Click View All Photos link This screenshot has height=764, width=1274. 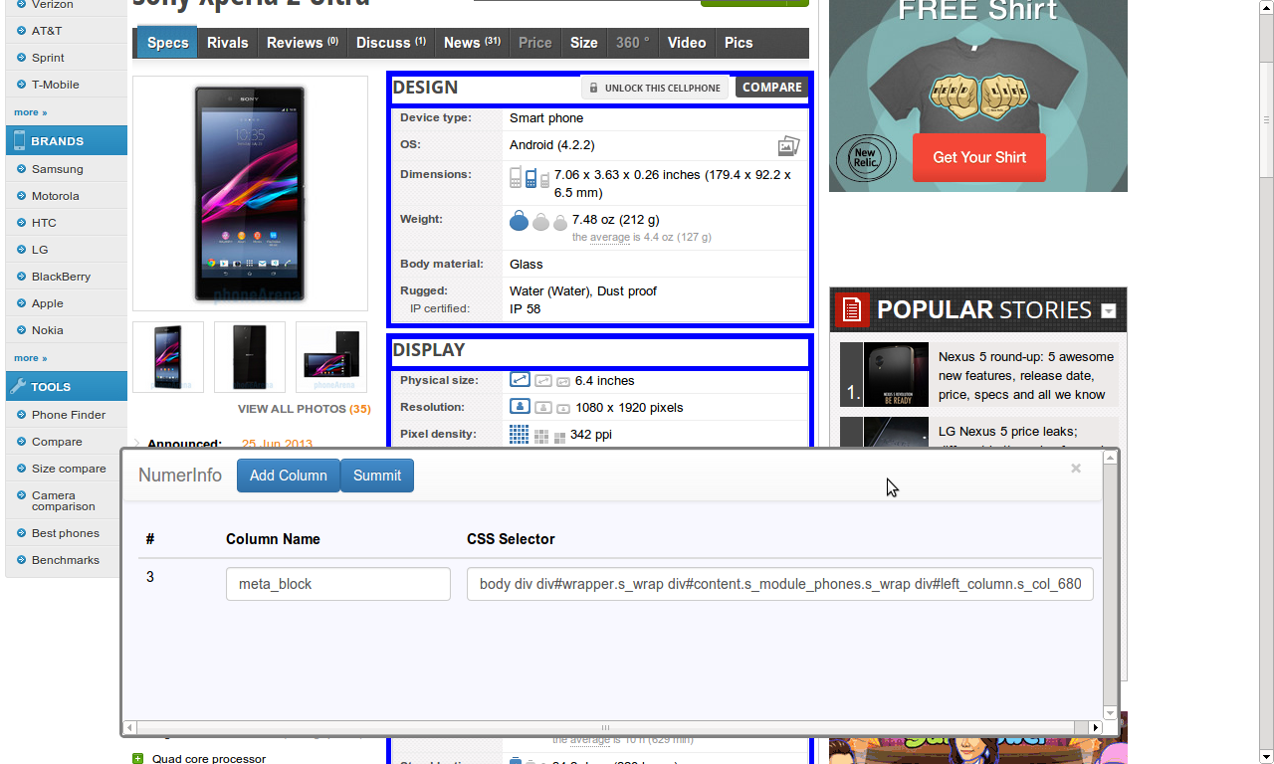304,409
